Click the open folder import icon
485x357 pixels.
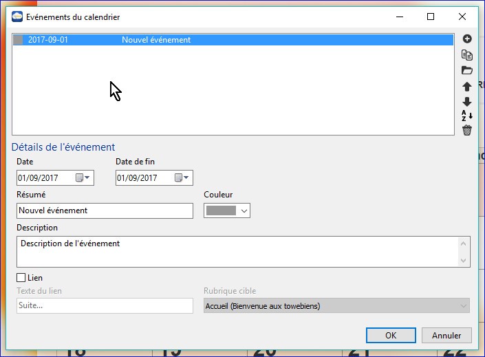point(467,70)
